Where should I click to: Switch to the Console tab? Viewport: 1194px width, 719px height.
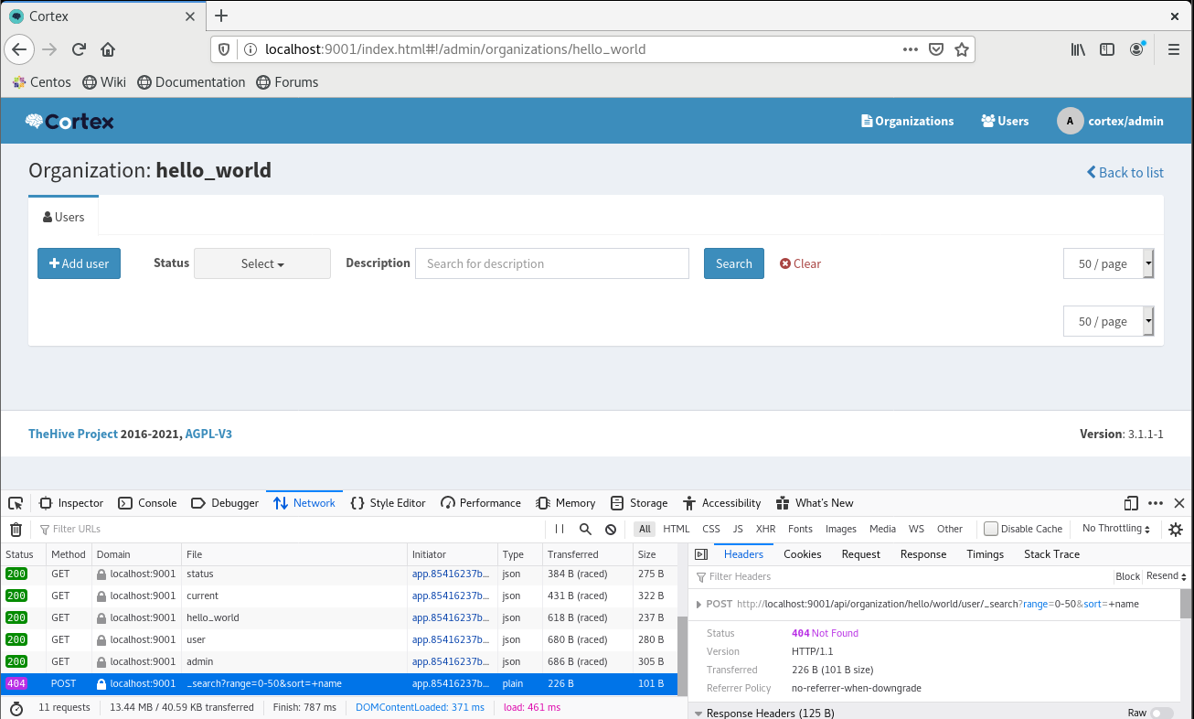[148, 503]
